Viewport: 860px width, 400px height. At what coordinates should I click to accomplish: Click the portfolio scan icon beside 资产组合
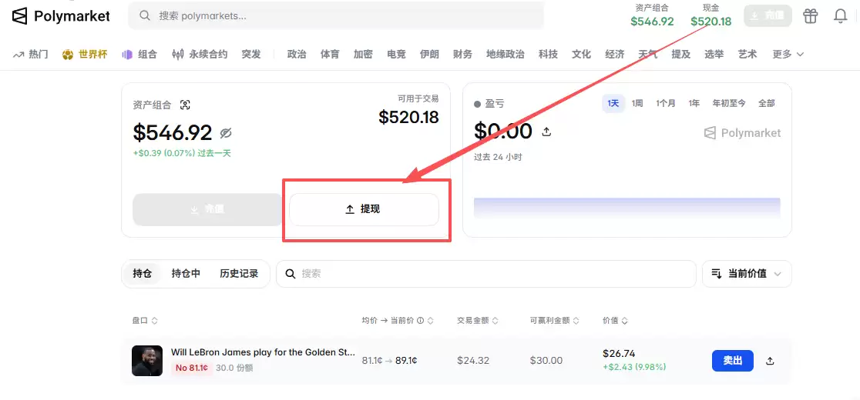click(186, 105)
